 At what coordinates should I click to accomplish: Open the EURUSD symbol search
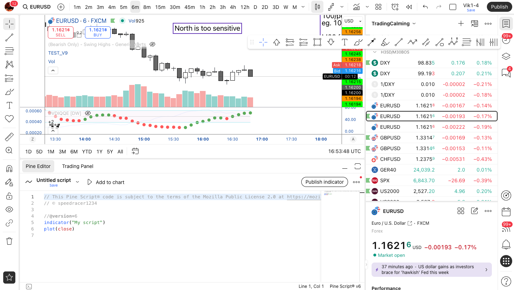pos(37,7)
